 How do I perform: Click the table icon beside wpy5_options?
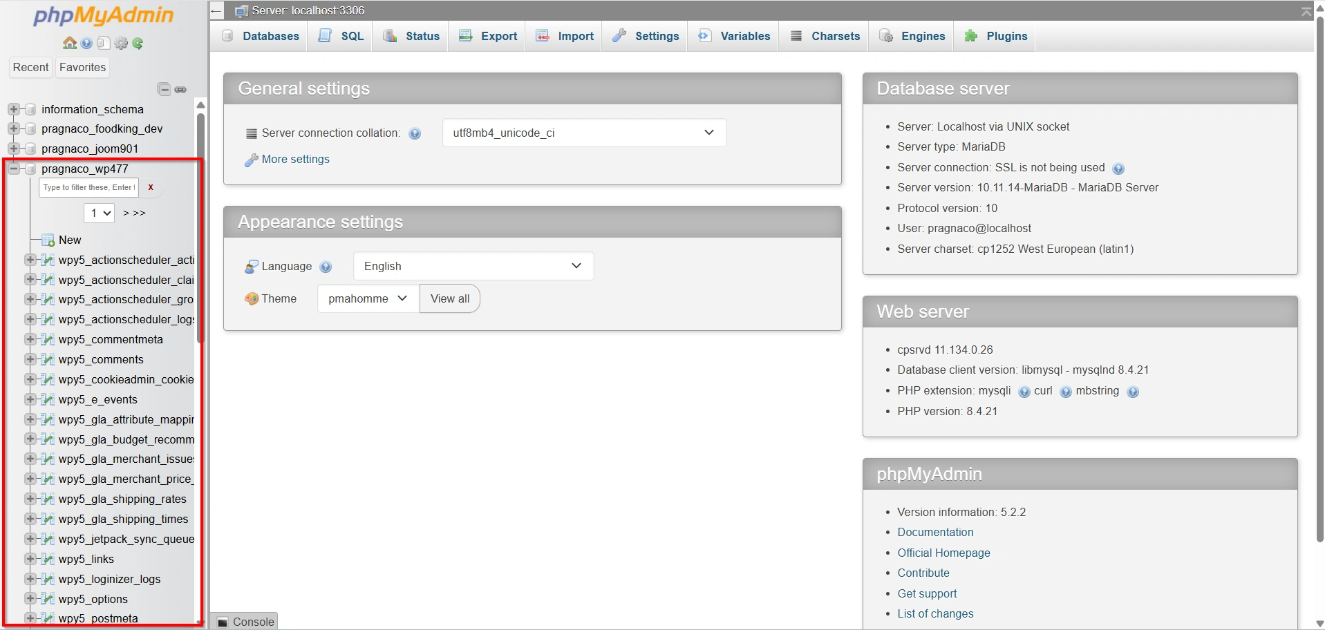point(48,599)
